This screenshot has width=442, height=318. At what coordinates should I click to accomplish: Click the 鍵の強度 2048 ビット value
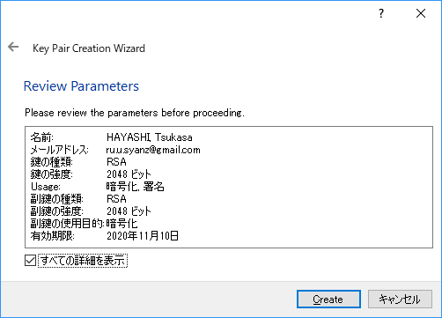[x=129, y=174]
